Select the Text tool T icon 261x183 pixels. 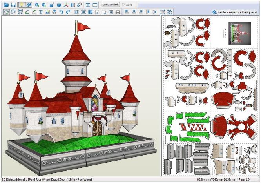click(x=41, y=12)
